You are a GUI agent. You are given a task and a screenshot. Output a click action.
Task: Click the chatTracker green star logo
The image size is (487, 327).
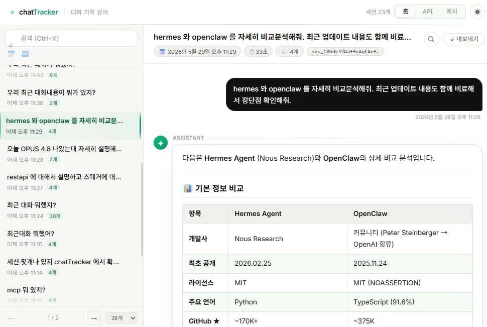[x=12, y=12]
